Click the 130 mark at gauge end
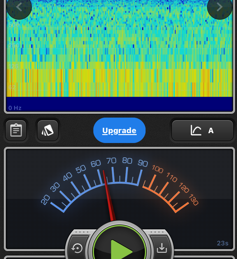 [x=193, y=200]
